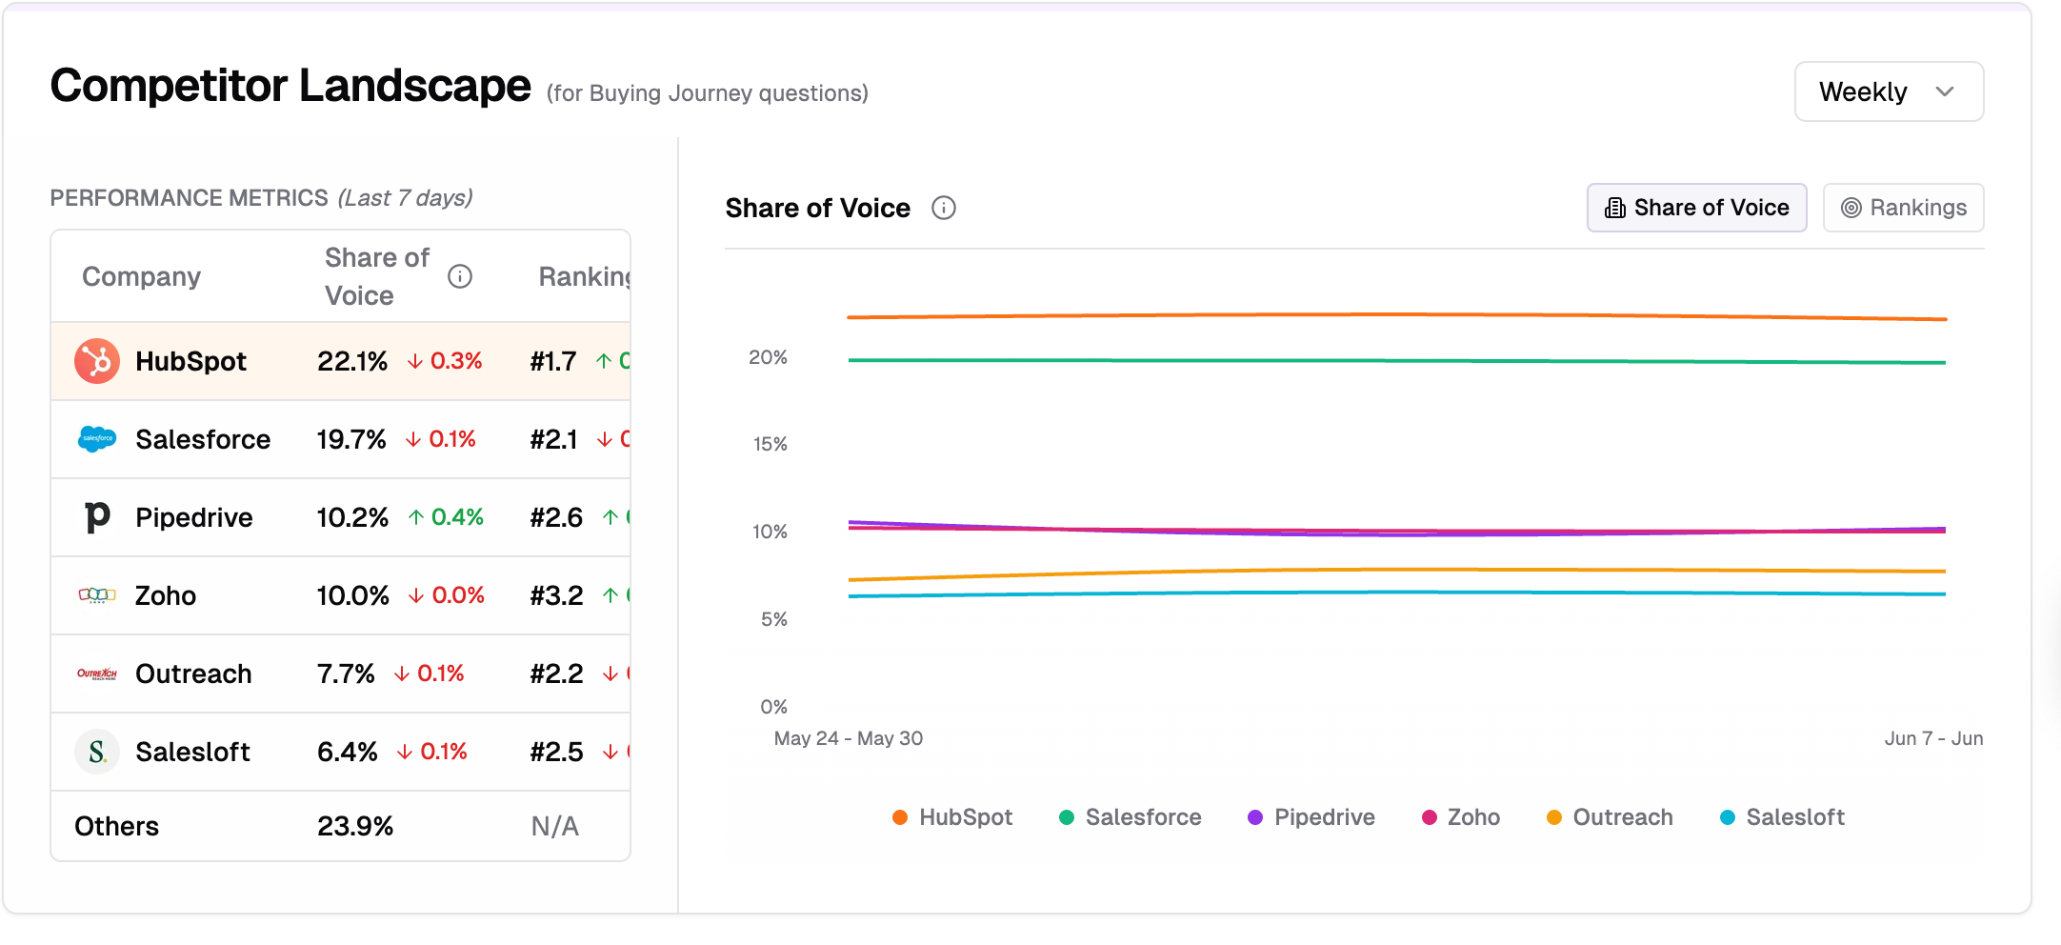Image resolution: width=2061 pixels, height=945 pixels.
Task: Click HubSpot's 22.1% share value
Action: (x=352, y=361)
